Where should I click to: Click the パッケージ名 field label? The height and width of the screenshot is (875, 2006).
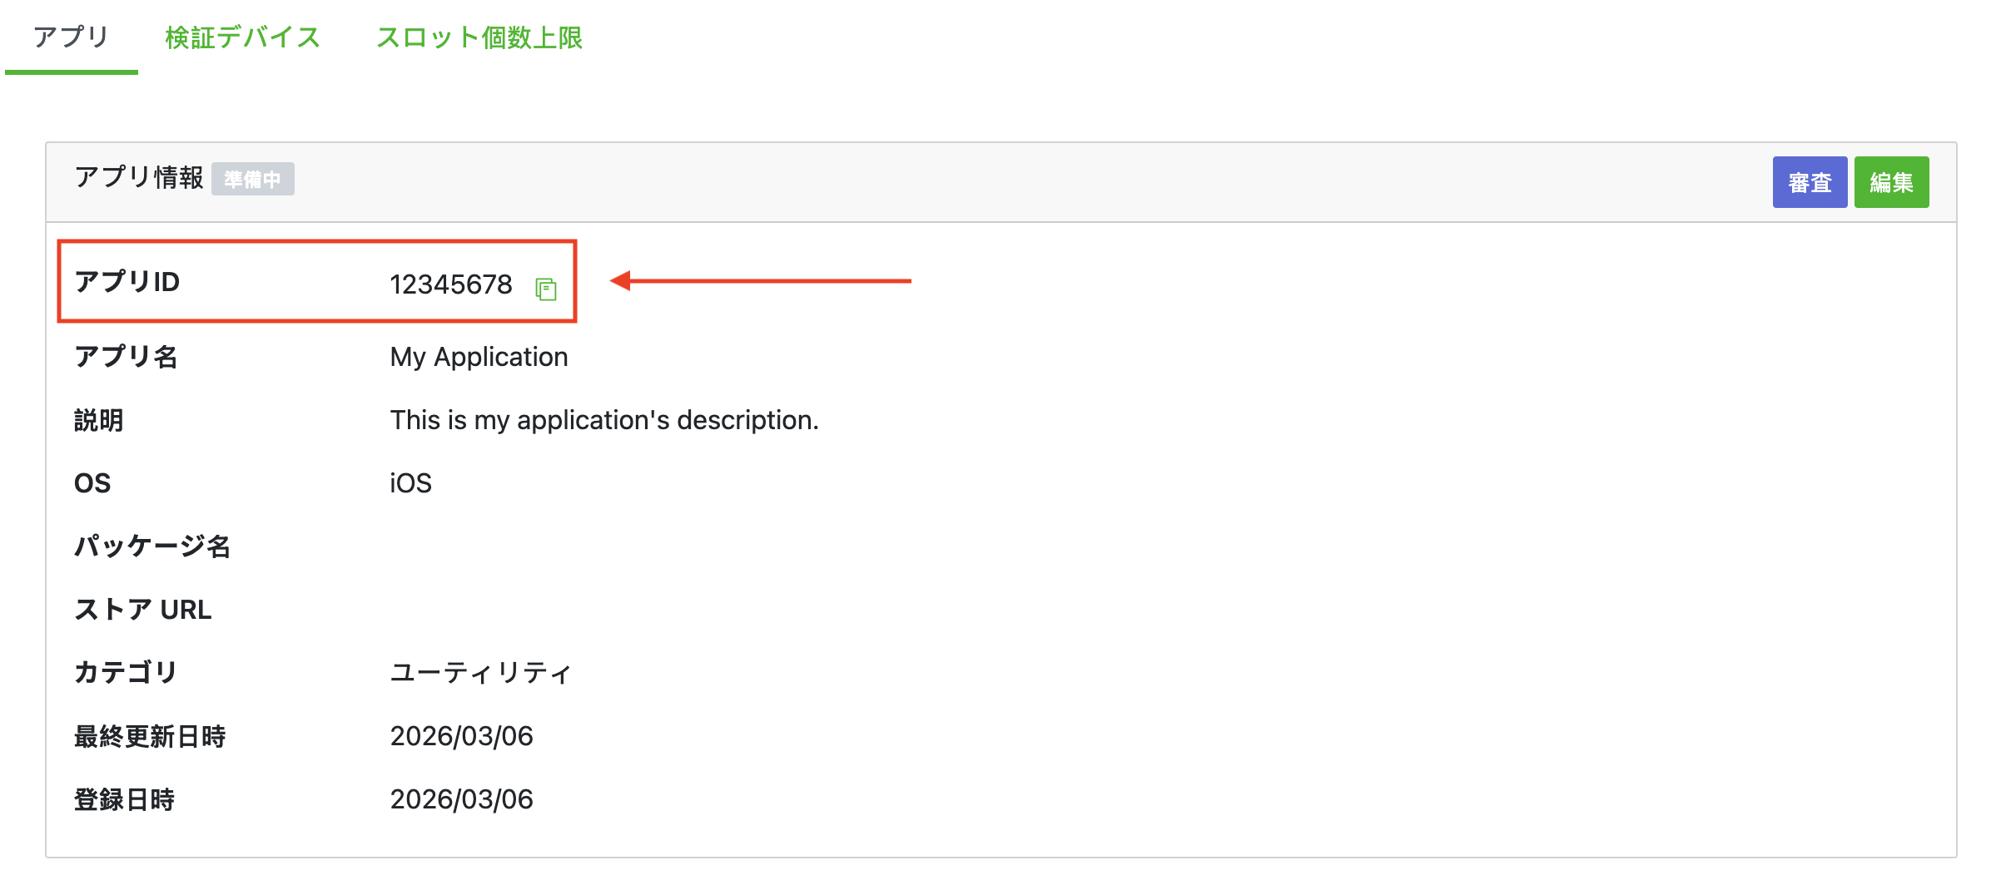coord(152,546)
